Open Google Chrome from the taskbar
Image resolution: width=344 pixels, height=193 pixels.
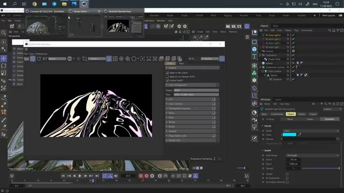pos(34,4)
